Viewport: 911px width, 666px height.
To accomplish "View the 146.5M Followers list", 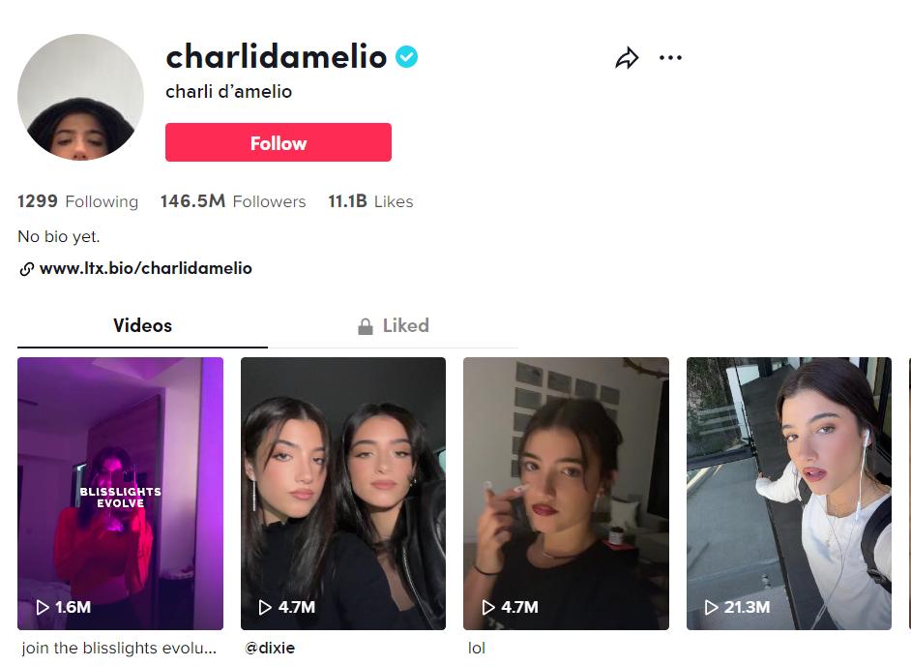I will (x=233, y=201).
